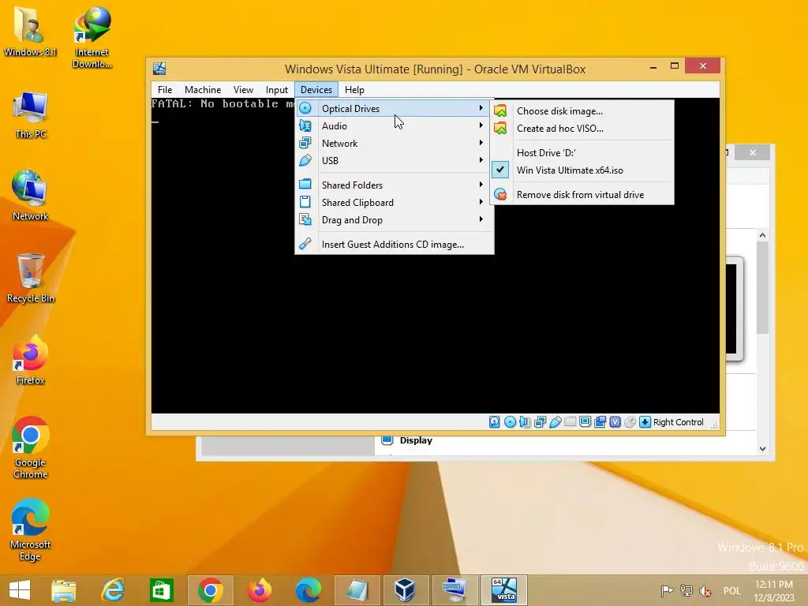Click the Right Control host key label

[678, 422]
